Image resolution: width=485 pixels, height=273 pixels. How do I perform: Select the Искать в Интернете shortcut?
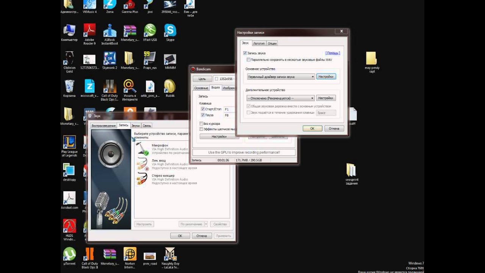coord(130,90)
